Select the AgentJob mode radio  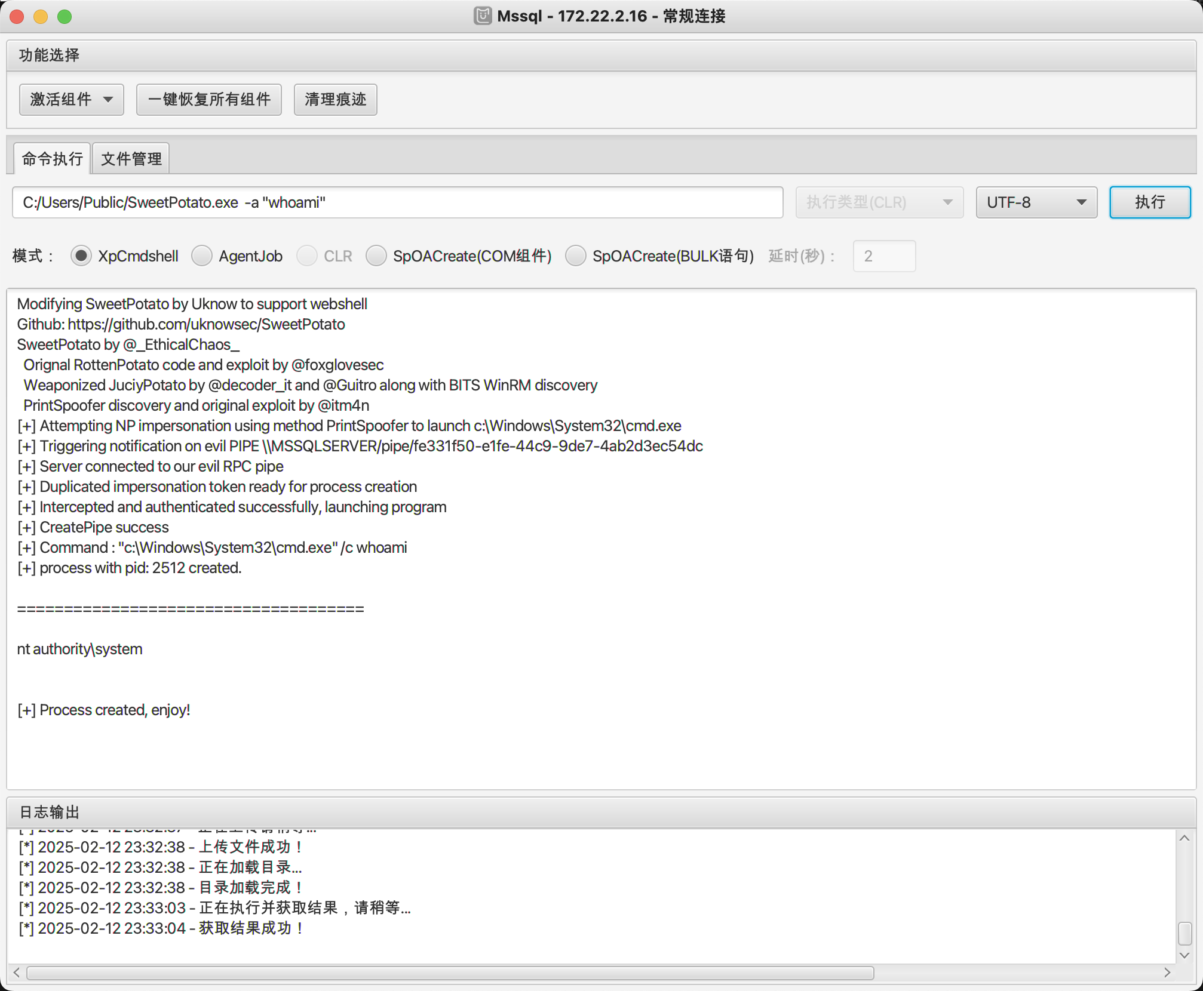[x=202, y=256]
